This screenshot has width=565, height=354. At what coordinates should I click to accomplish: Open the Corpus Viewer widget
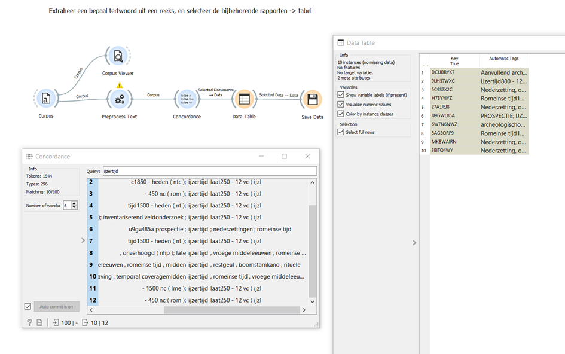tap(118, 56)
